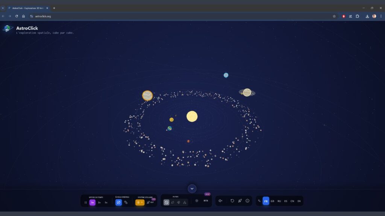This screenshot has width=385, height=216.
Task: Unmute the sound with speaker icon
Action: click(221, 201)
